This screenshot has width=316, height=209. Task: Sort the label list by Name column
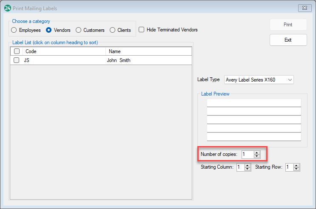148,51
